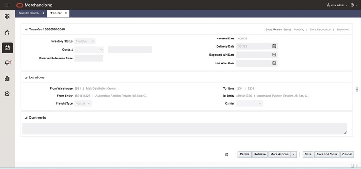The width and height of the screenshot is (361, 169).
Task: Click the Save button
Action: point(308,155)
